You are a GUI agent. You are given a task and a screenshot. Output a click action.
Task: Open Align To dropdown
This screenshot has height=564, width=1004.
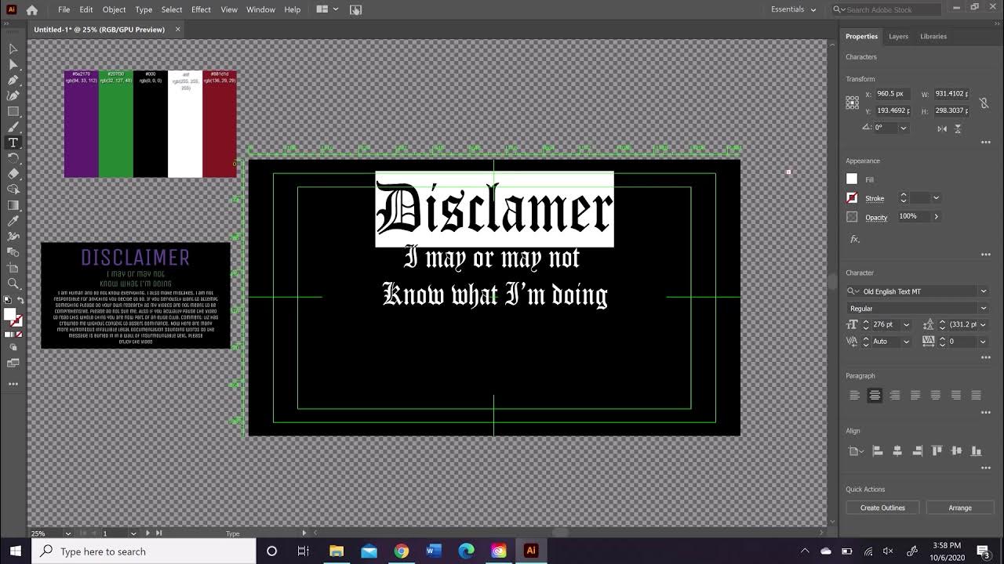pyautogui.click(x=855, y=450)
